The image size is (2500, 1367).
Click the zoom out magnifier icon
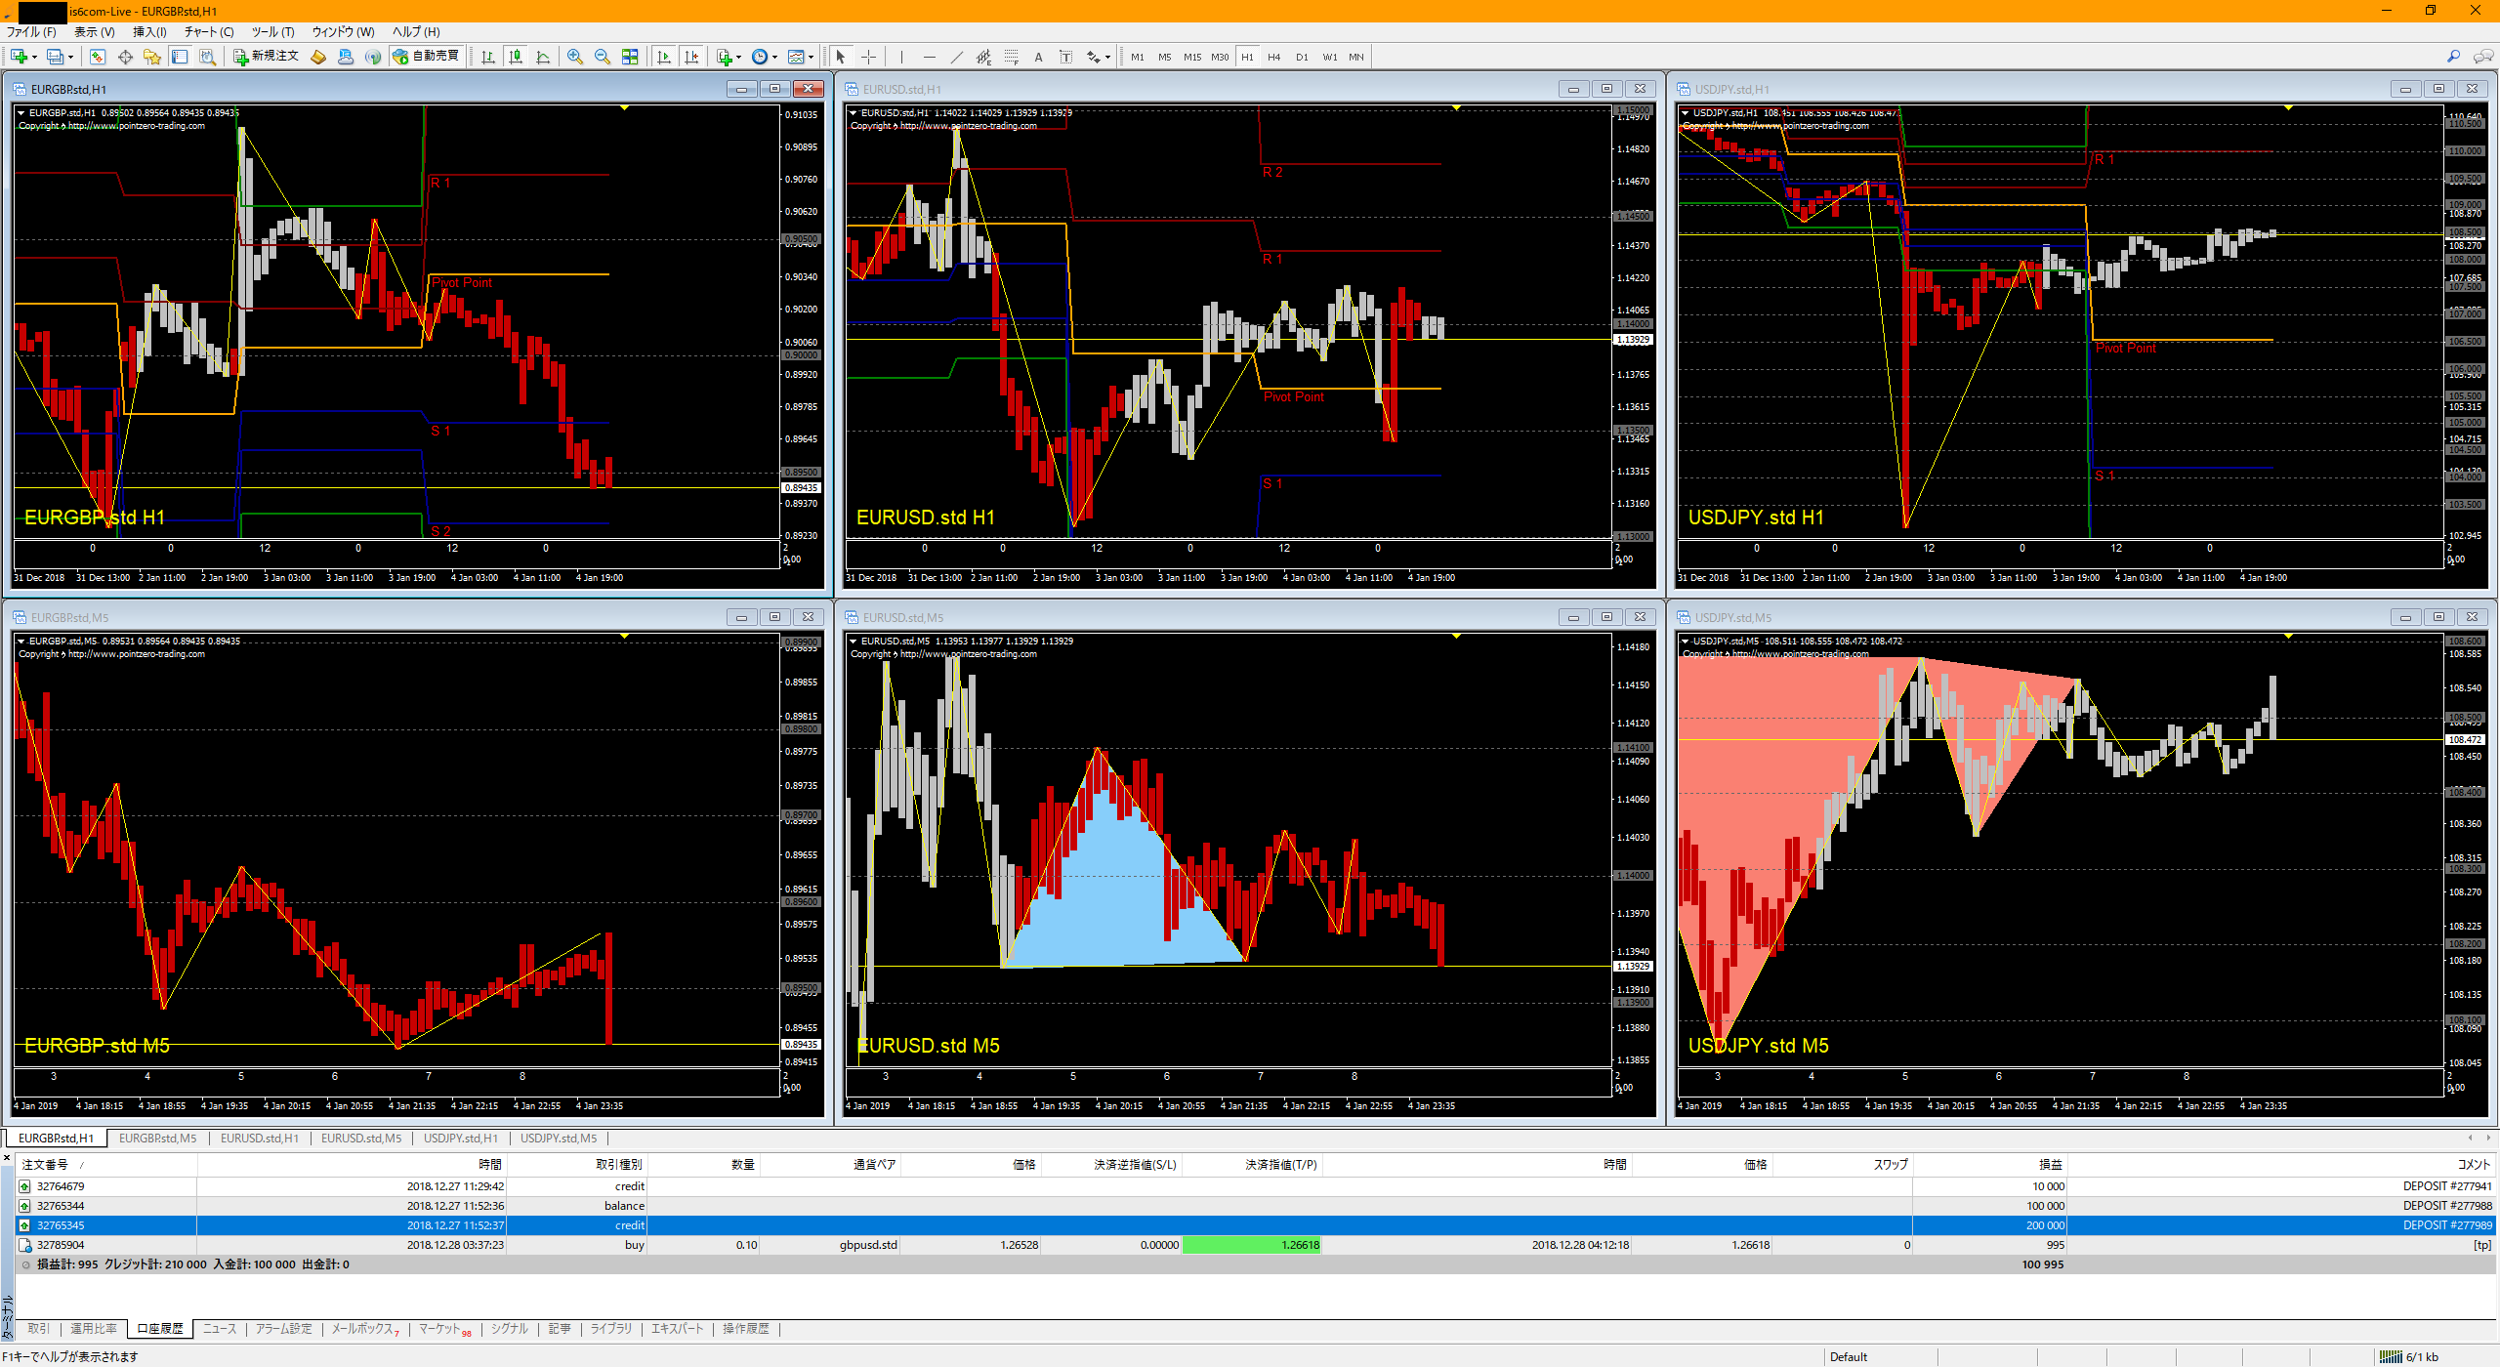click(x=603, y=58)
